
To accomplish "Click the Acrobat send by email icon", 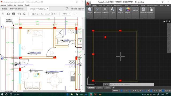I will tap(19, 14).
